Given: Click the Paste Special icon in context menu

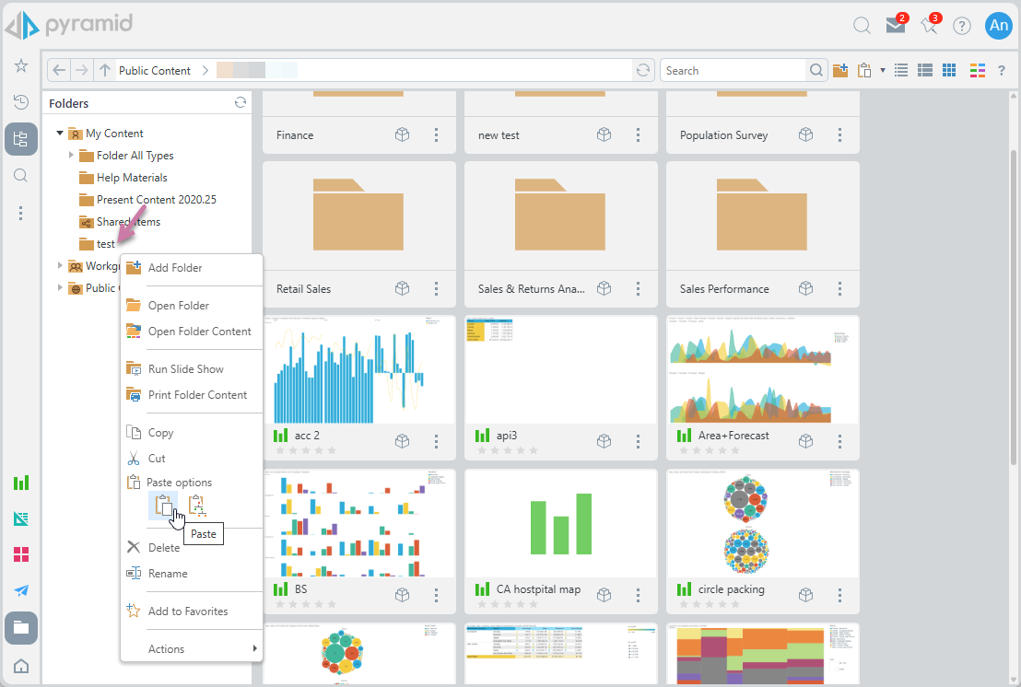Looking at the screenshot, I should (x=196, y=506).
